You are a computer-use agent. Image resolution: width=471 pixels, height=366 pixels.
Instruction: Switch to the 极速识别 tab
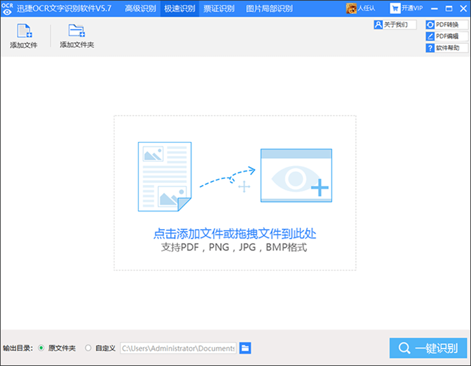coord(179,8)
